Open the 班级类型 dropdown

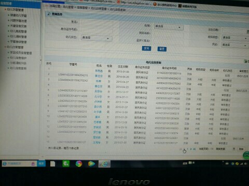[x=235, y=38]
